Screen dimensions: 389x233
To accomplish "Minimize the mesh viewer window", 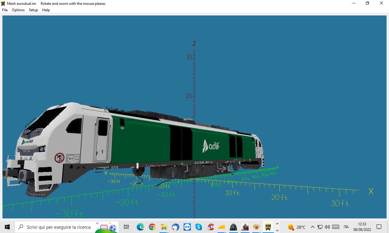I will [x=353, y=3].
